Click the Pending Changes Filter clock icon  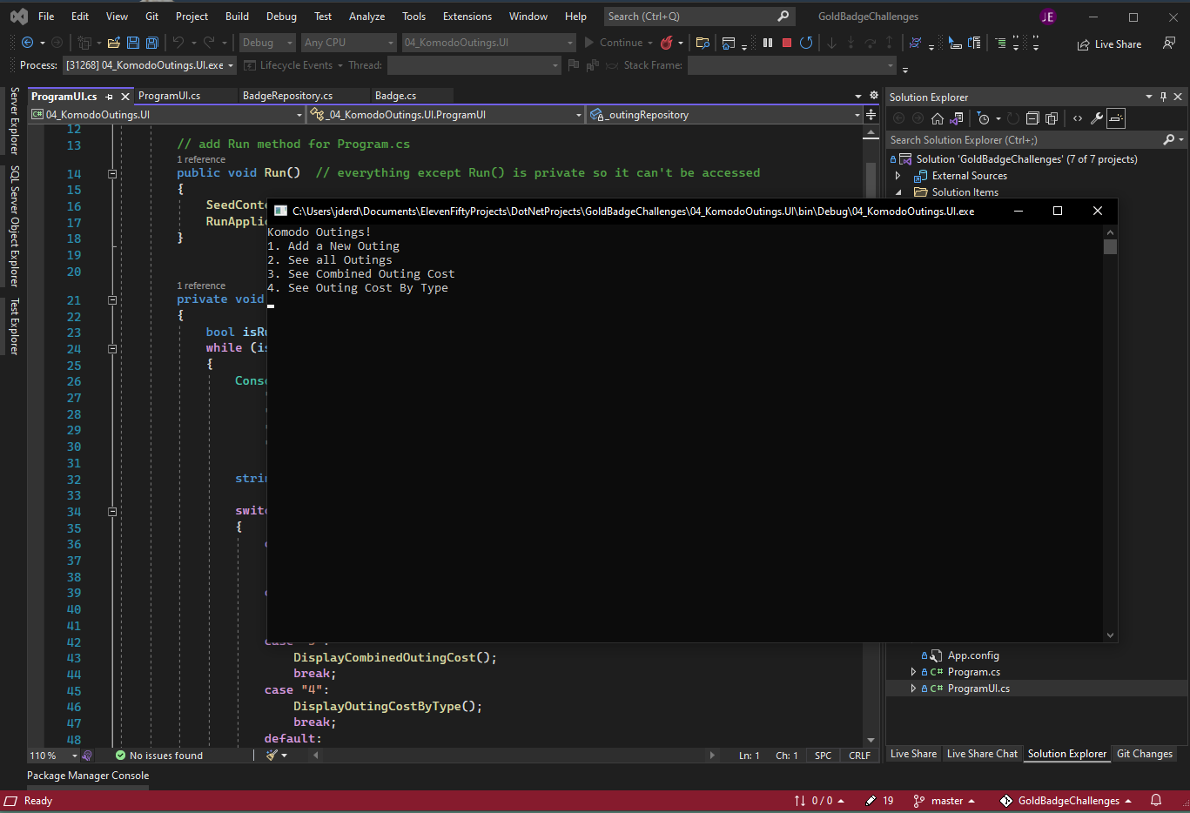tap(983, 118)
